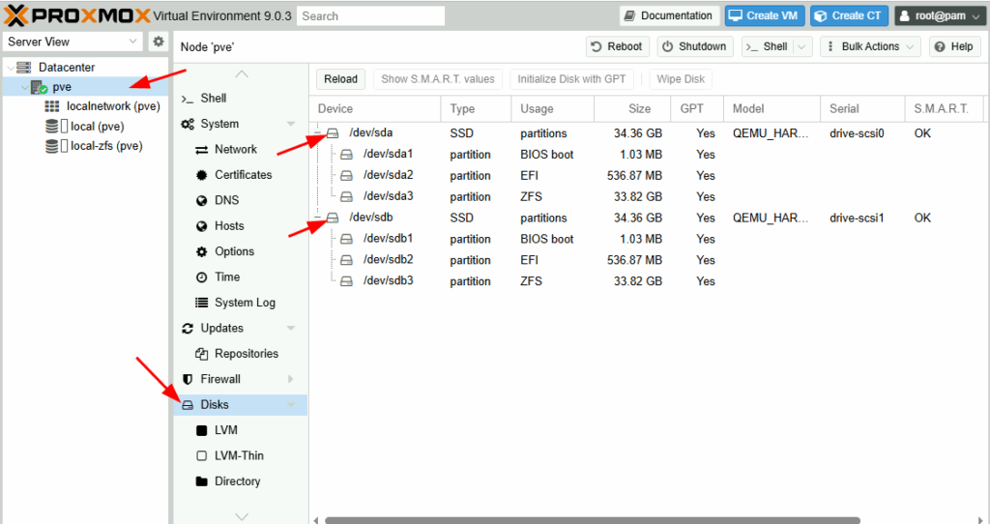
Task: Click the local (pve) storage database icon
Action: click(52, 127)
